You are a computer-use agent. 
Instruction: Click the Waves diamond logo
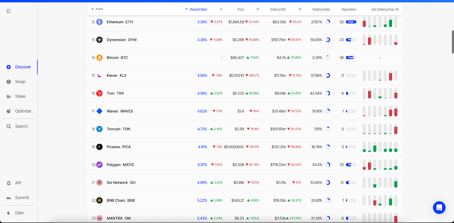tap(100, 111)
